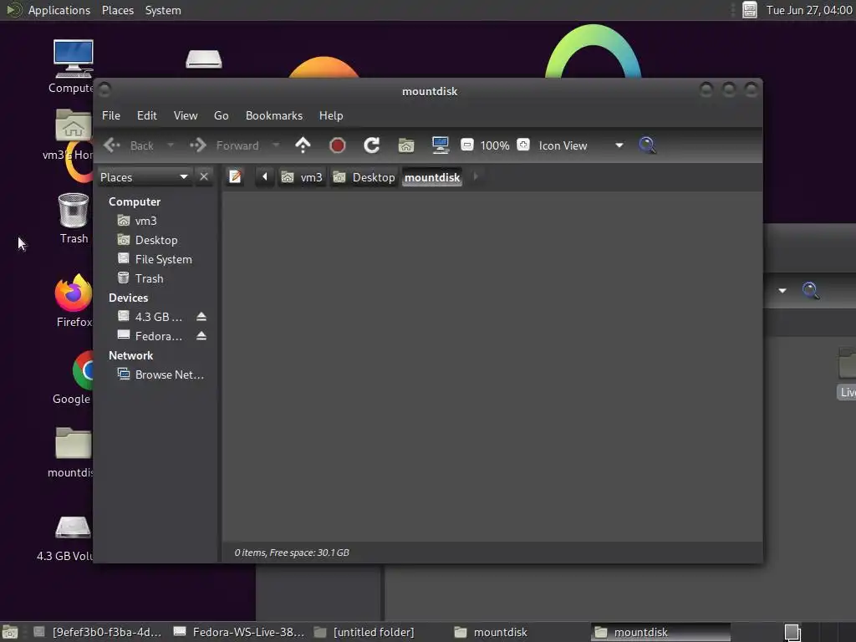Click the red Stop loading icon
This screenshot has height=642, width=856.
coord(338,145)
